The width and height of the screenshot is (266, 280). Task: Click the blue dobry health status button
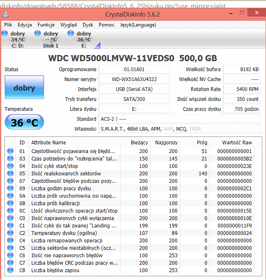24,87
